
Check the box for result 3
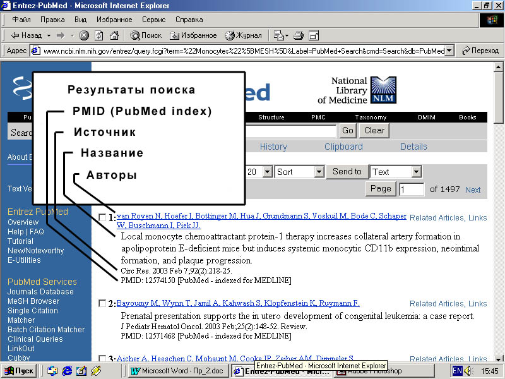tap(102, 358)
